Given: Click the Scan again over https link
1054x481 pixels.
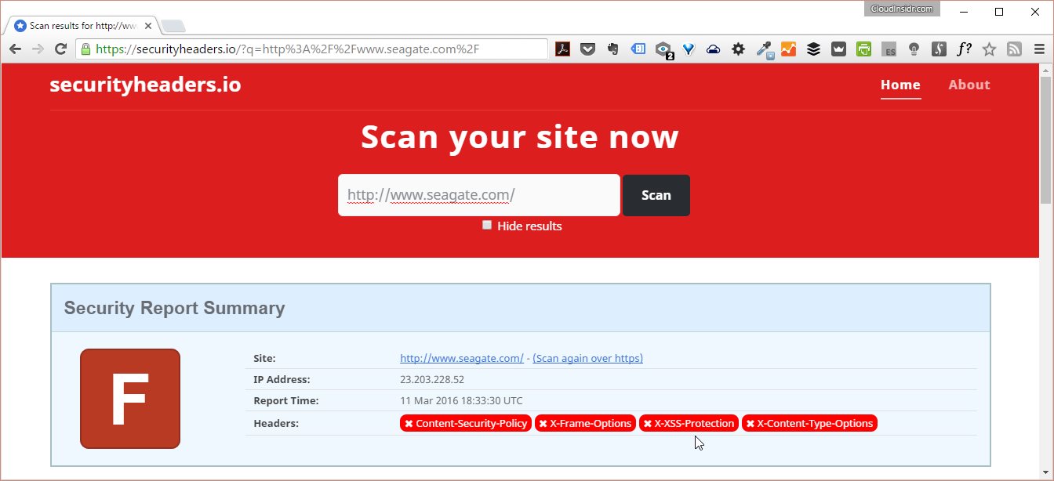Looking at the screenshot, I should (587, 358).
